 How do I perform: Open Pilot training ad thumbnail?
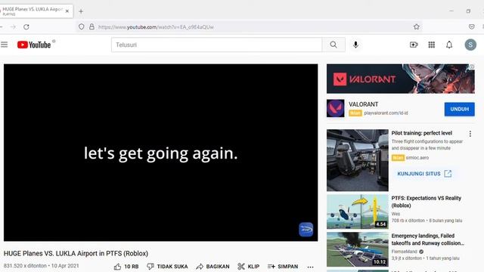[x=358, y=160]
